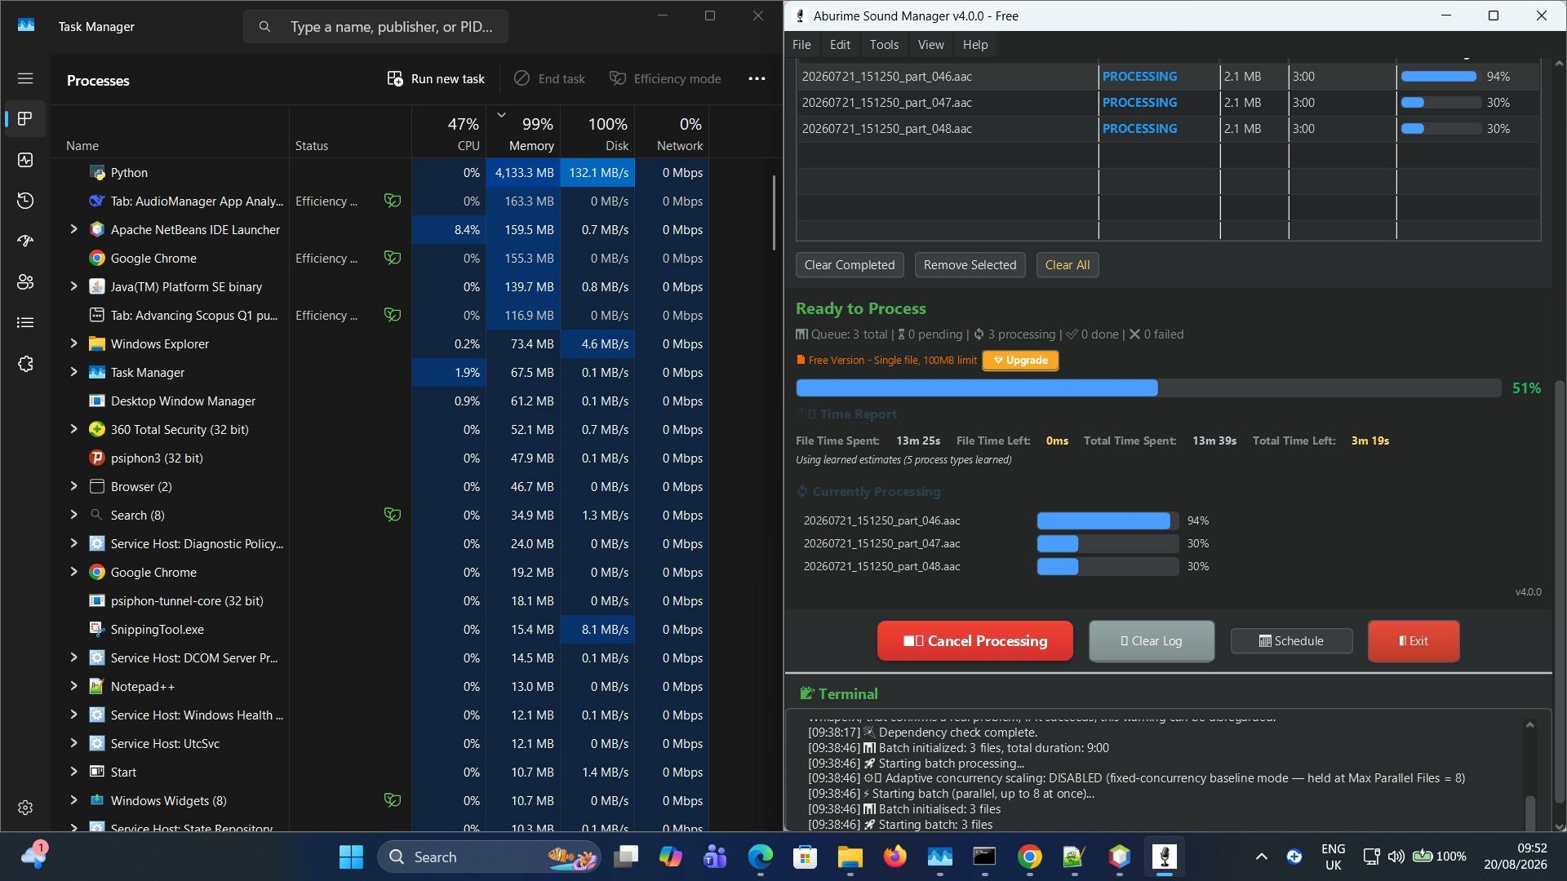Expand the Notepad++ process group
This screenshot has height=881, width=1567.
click(73, 687)
